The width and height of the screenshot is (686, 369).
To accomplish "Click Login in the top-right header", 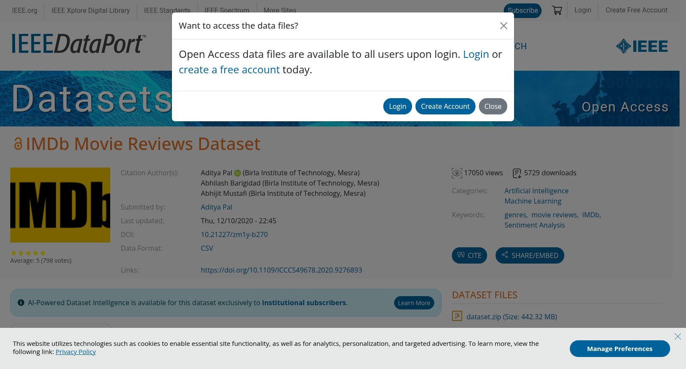I will pos(583,10).
